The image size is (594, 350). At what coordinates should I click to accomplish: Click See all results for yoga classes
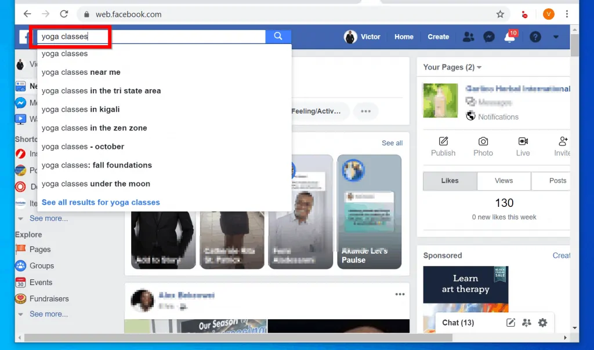(x=101, y=202)
